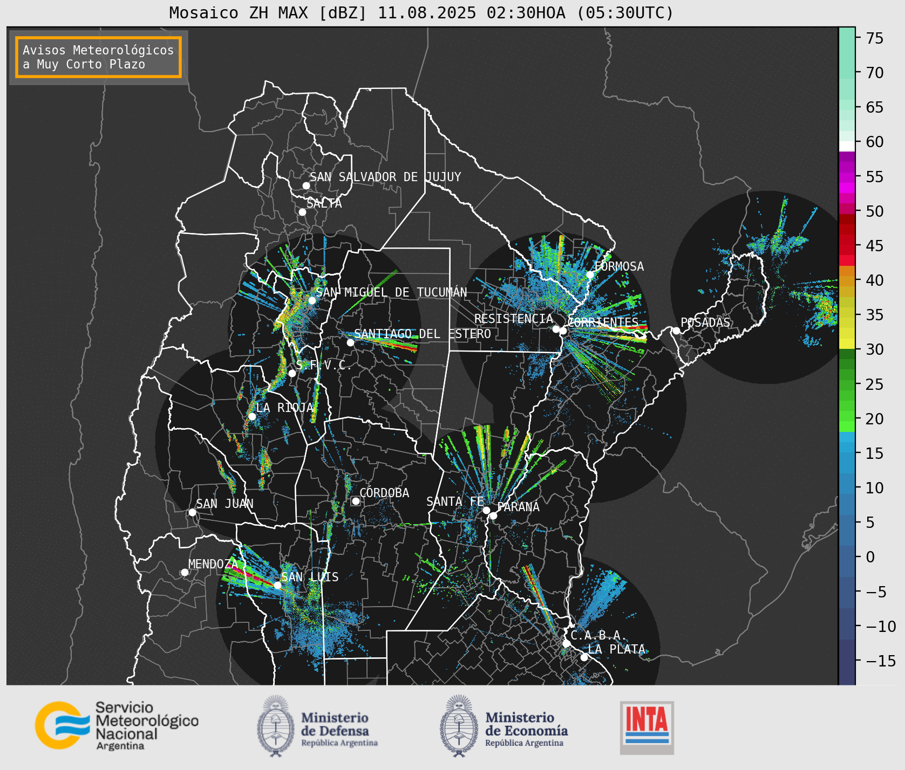Screen dimensions: 905x770
Task: Select the San Luis city marker
Action: click(277, 585)
